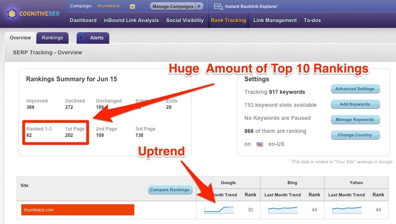Open the Alerts tab
The image size is (396, 224).
tap(97, 38)
